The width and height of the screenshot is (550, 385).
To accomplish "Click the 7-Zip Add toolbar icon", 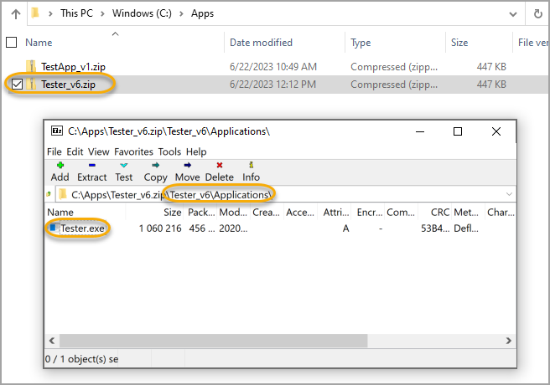I will click(60, 171).
